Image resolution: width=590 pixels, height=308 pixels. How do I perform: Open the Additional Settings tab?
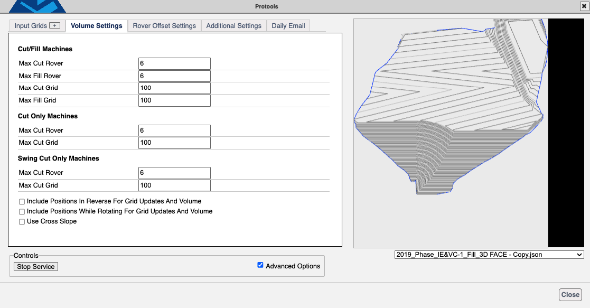(x=233, y=25)
